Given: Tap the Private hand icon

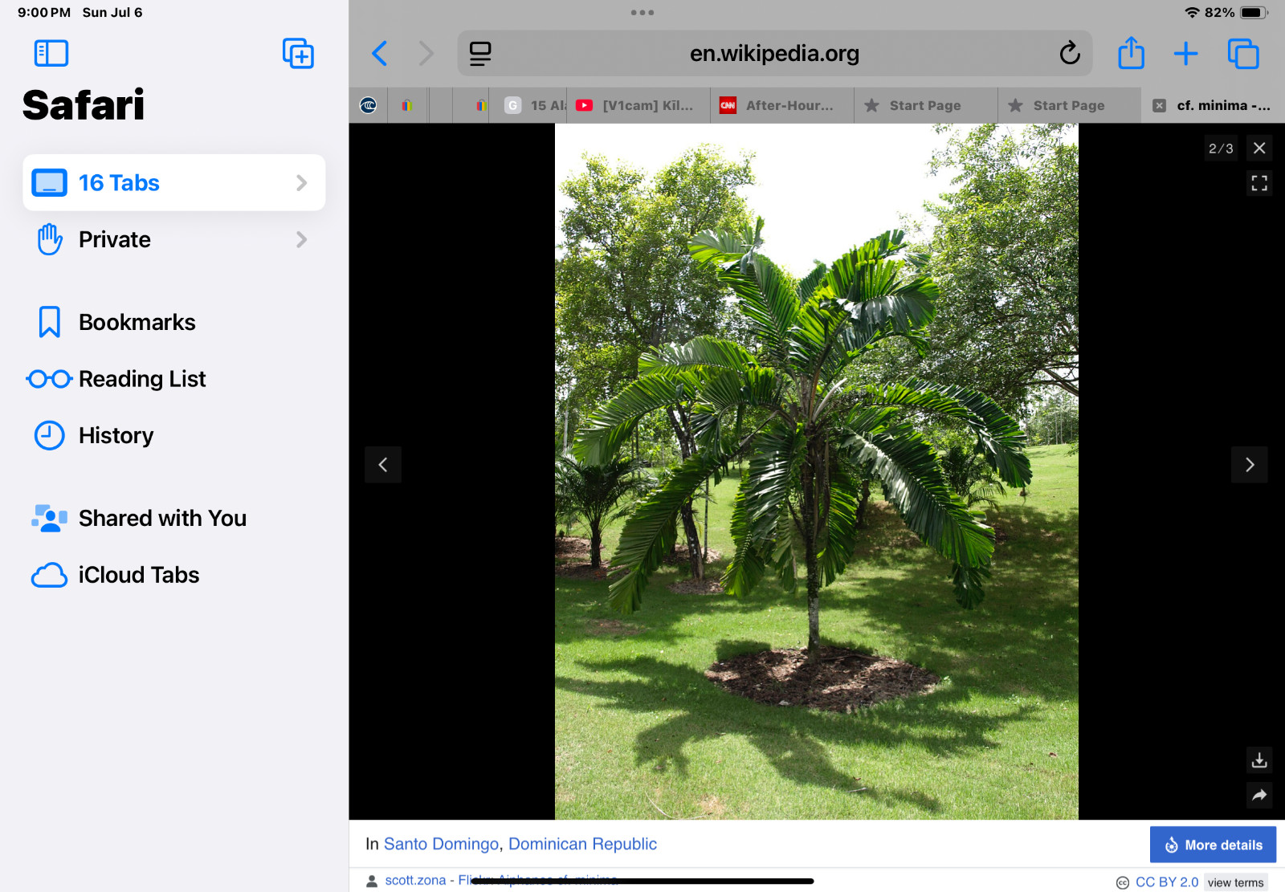Looking at the screenshot, I should (x=50, y=239).
